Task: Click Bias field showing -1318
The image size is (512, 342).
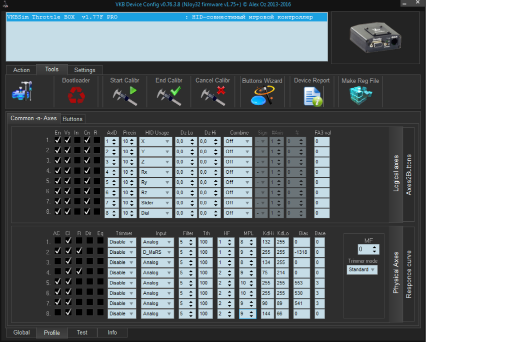Action: (301, 252)
